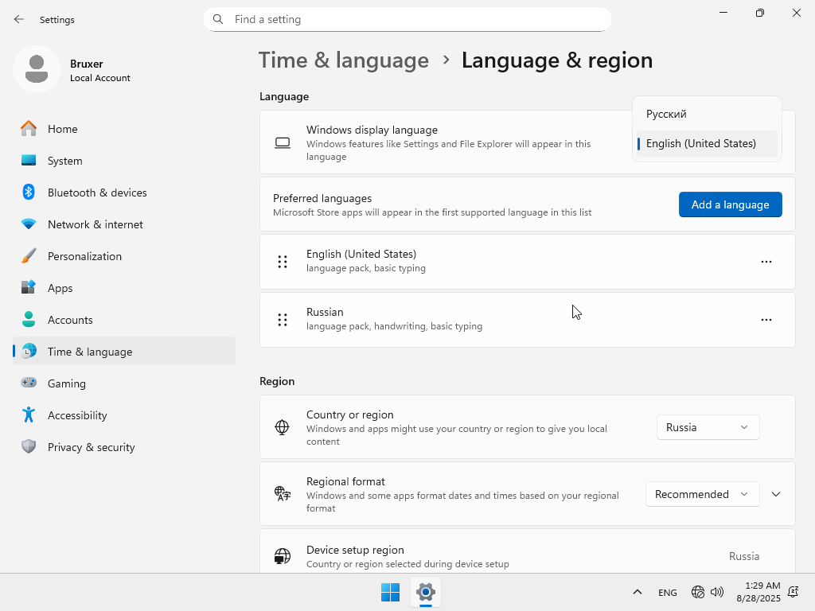Click the volume icon in system tray
Viewport: 815px width, 611px height.
point(717,592)
